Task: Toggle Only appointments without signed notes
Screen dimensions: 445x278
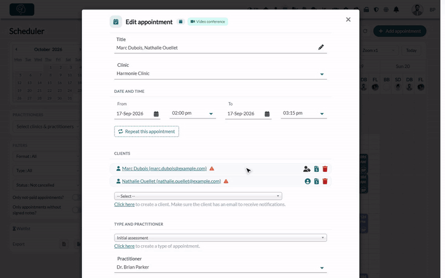Action: point(77,210)
